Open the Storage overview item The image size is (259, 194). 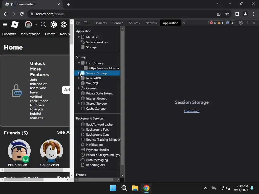91,47
